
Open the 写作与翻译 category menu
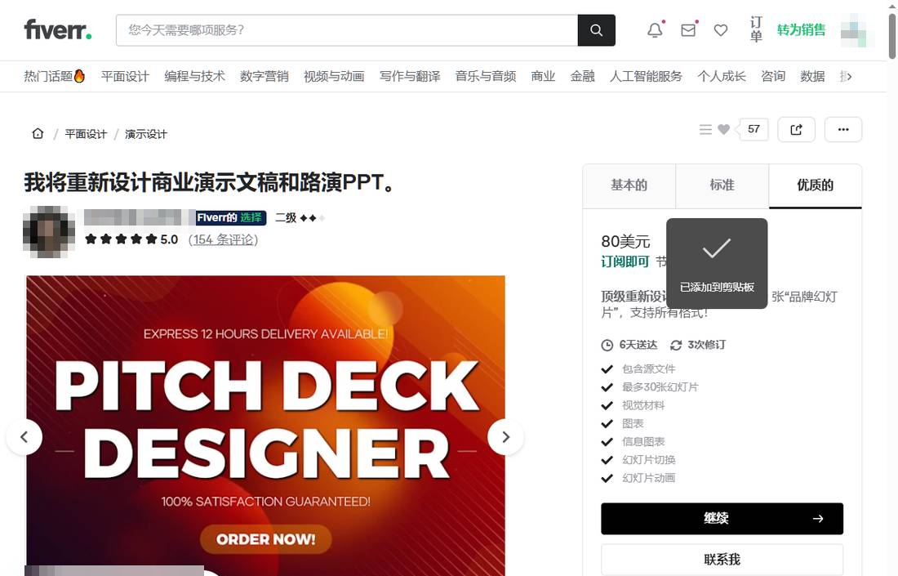pos(410,76)
